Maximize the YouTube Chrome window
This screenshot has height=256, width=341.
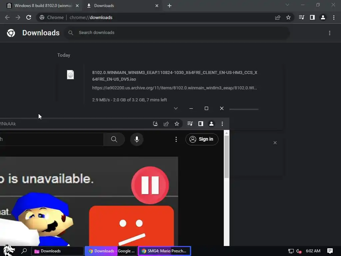206,108
